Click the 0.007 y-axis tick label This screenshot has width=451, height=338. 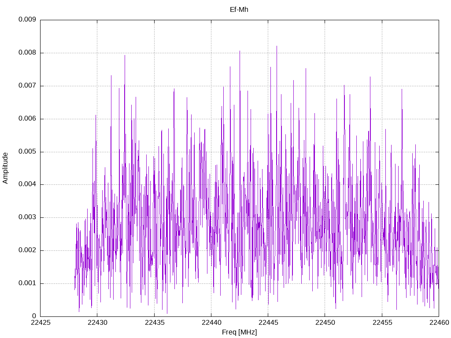[x=27, y=86]
